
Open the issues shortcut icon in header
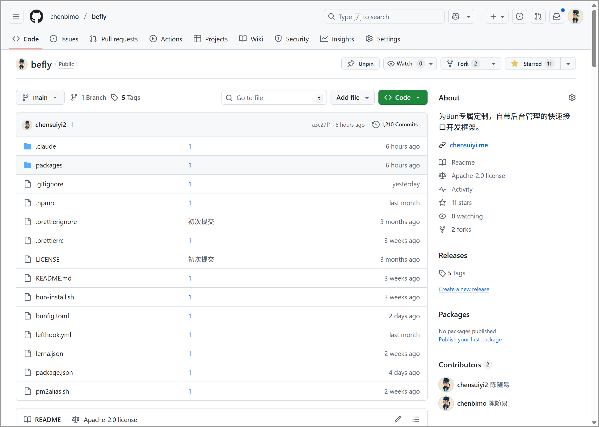click(519, 17)
